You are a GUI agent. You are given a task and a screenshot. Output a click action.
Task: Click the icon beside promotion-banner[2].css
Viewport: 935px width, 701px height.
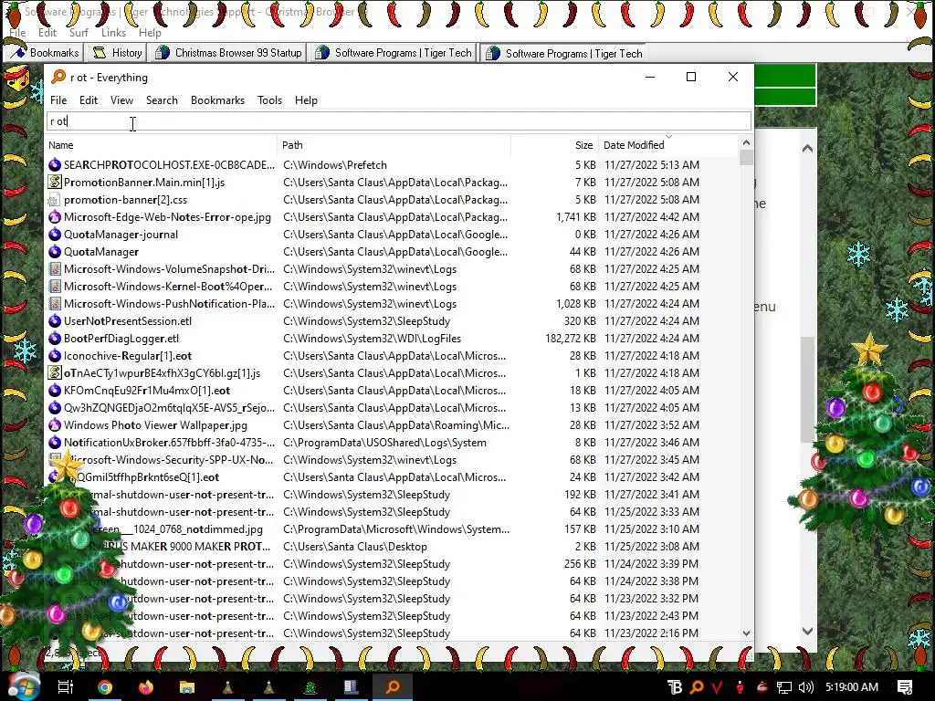coord(55,199)
